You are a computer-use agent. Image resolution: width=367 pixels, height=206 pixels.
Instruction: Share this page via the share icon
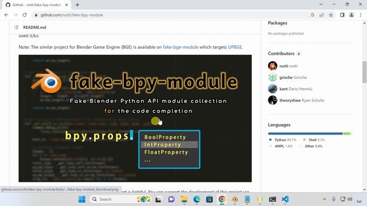tap(322, 15)
